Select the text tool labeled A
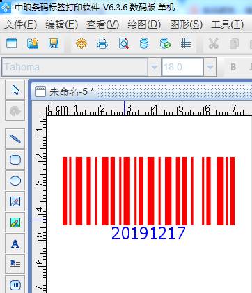 [x=15, y=243]
